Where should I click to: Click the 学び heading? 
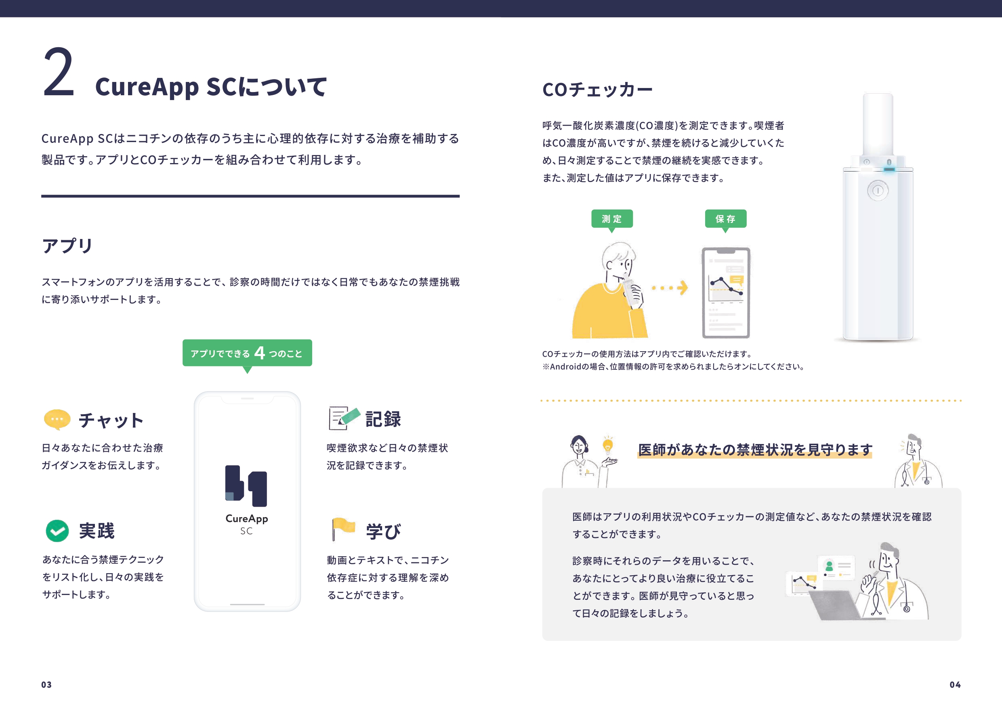pos(383,531)
